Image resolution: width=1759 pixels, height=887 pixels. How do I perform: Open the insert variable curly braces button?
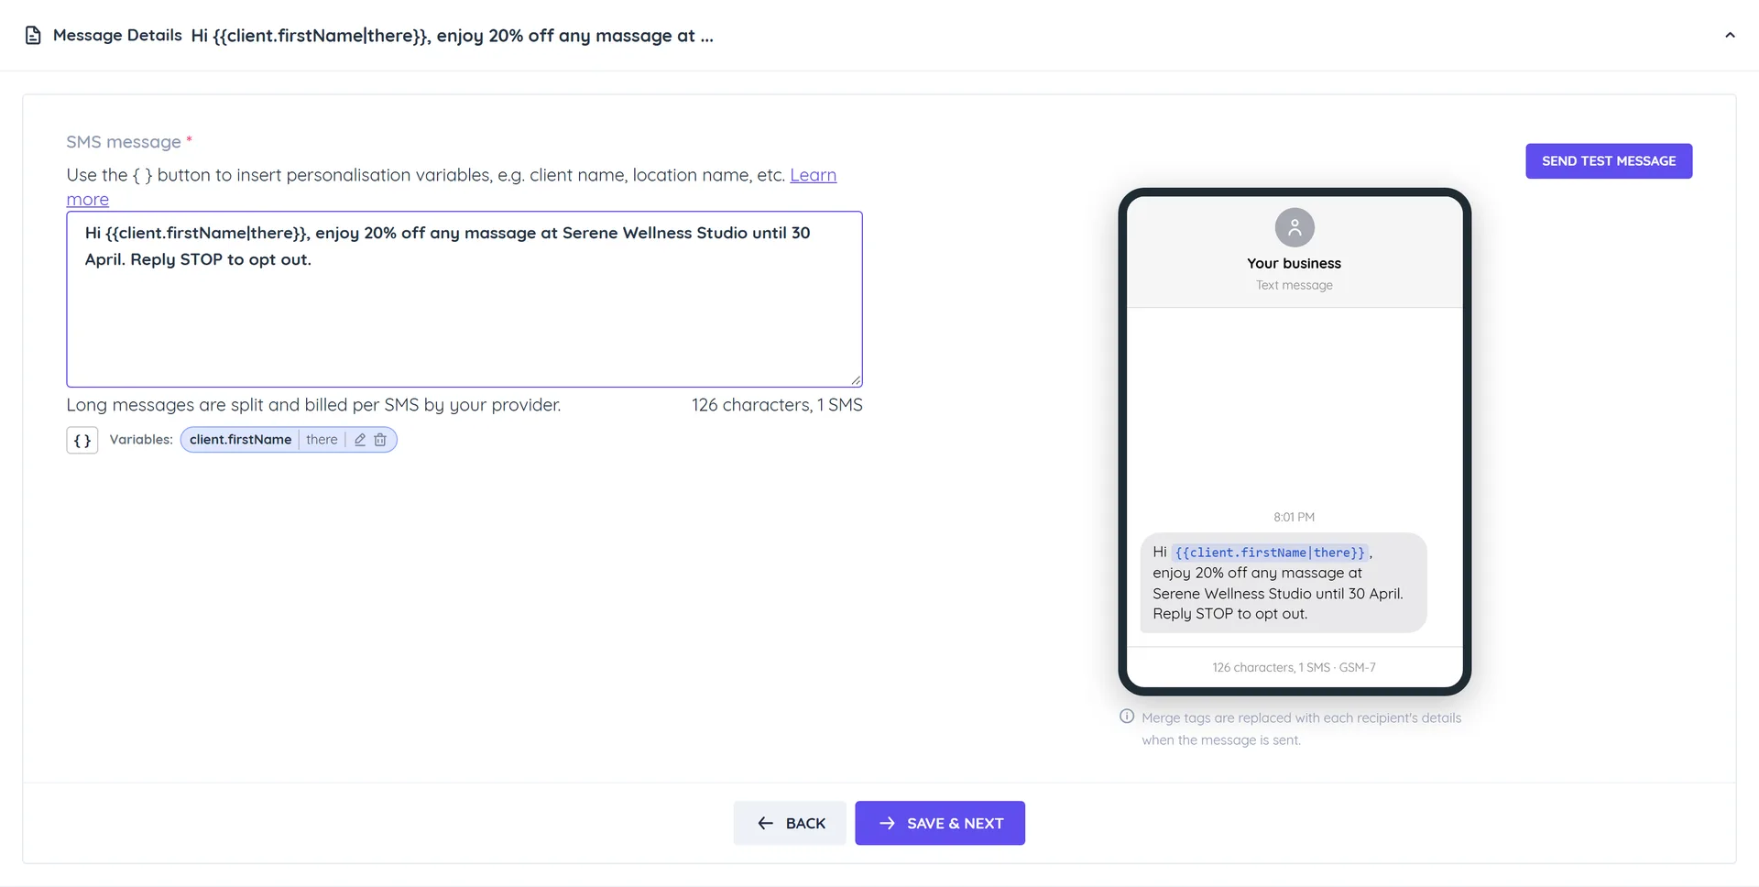point(82,441)
